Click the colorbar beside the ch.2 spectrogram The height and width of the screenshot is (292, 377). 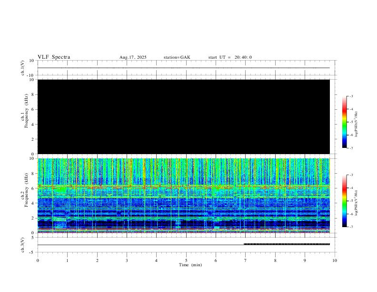345,201
